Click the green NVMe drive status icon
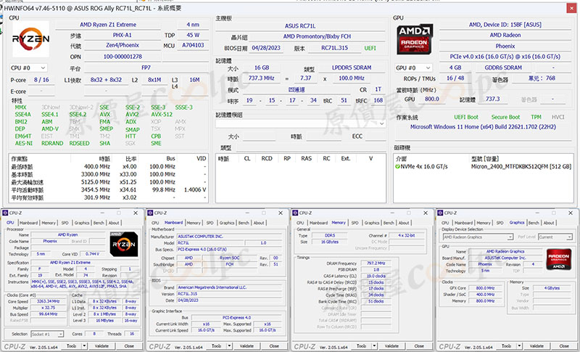 (x=398, y=166)
